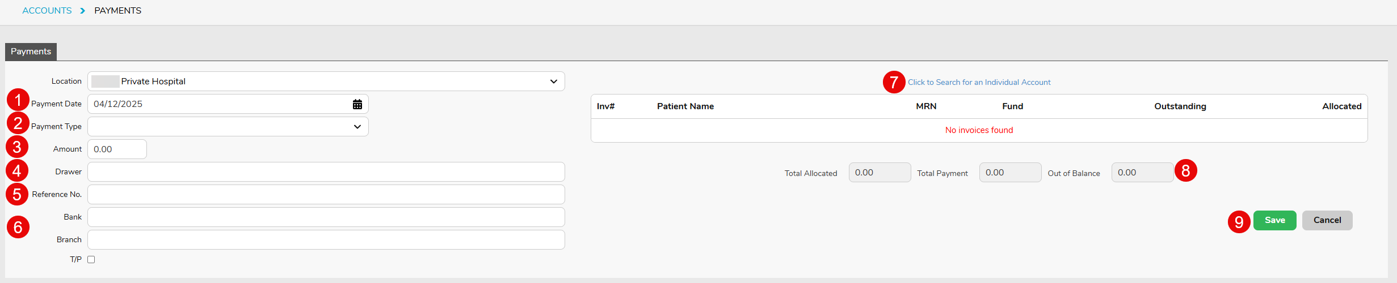Select the Reference No. field
The height and width of the screenshot is (283, 1397).
[326, 195]
